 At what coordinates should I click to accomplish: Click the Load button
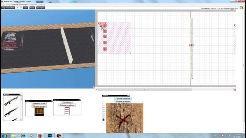tap(32, 8)
